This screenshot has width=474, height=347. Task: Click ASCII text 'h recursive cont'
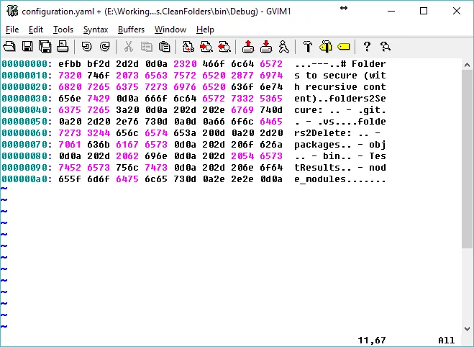tap(340, 87)
